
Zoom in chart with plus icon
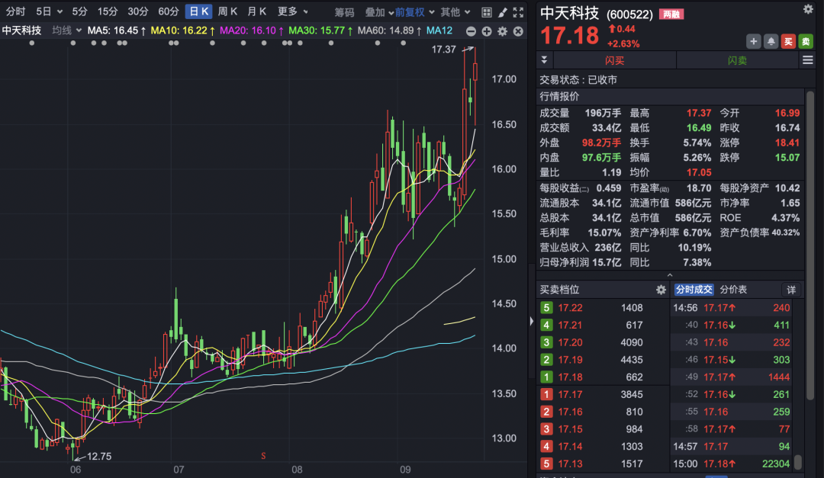487,31
